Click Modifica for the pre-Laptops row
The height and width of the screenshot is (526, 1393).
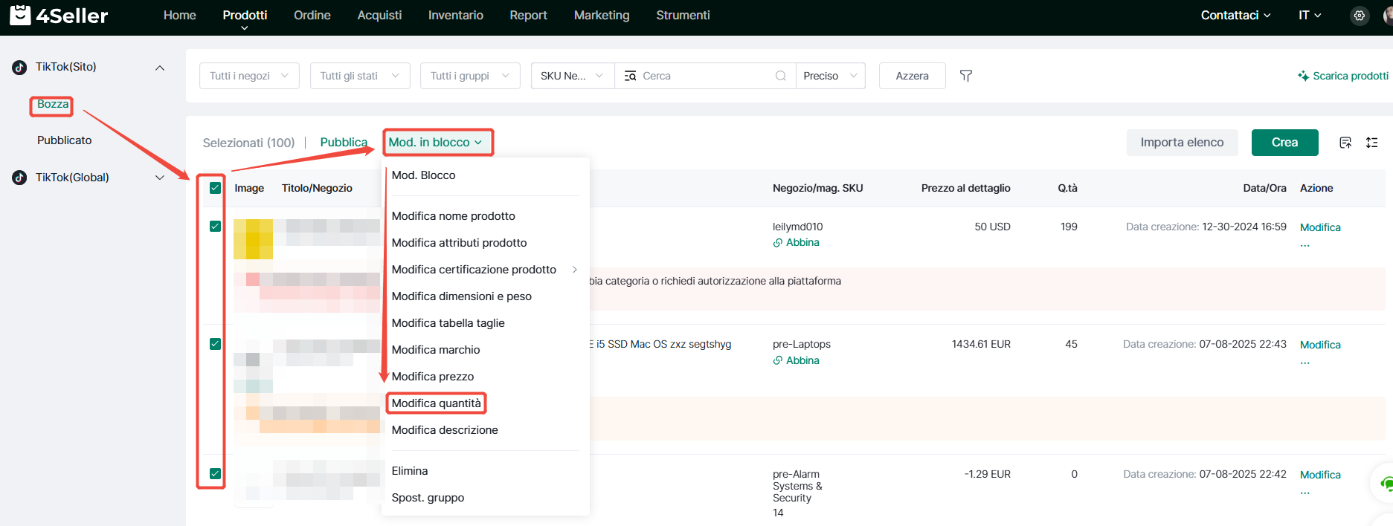tap(1320, 345)
